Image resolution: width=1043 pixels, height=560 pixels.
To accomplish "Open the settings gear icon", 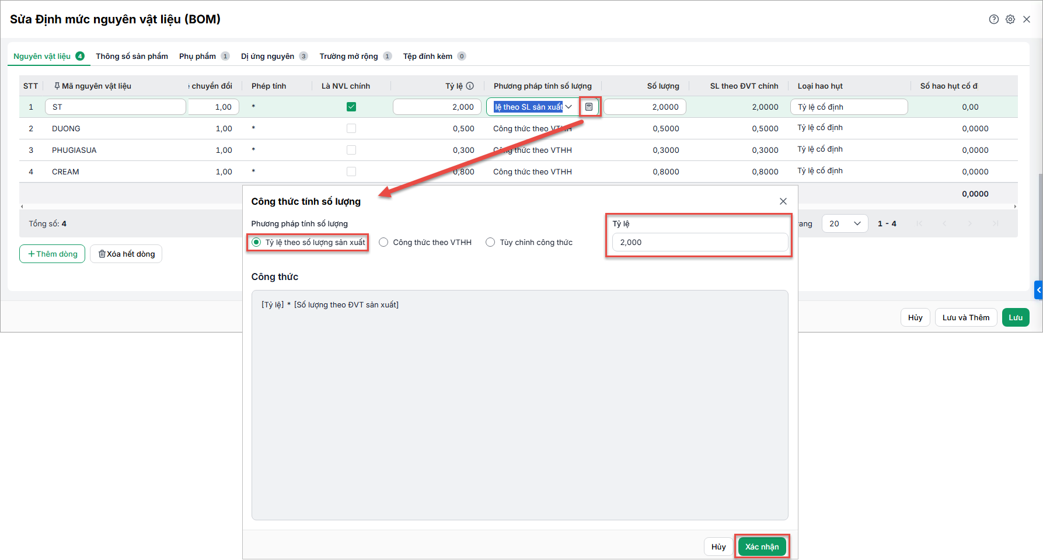I will point(1010,19).
